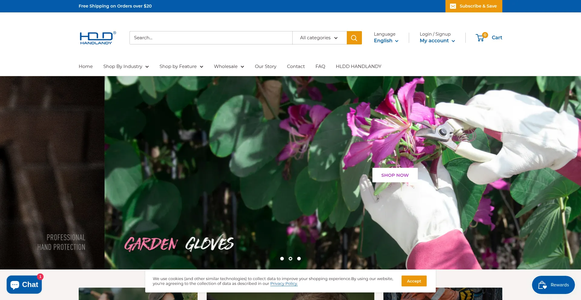The height and width of the screenshot is (300, 581).
Task: Open the Rewards bag widget
Action: tap(553, 285)
